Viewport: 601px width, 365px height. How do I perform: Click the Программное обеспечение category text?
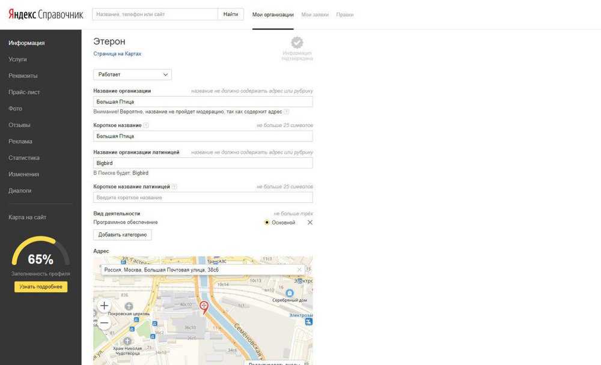click(126, 222)
